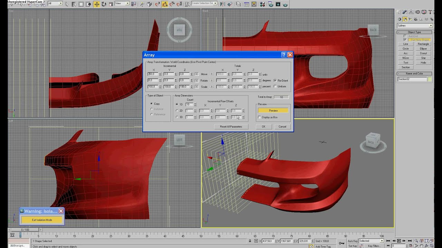Enable the Display as Box checkbox
Image resolution: width=442 pixels, height=248 pixels.
(x=260, y=117)
